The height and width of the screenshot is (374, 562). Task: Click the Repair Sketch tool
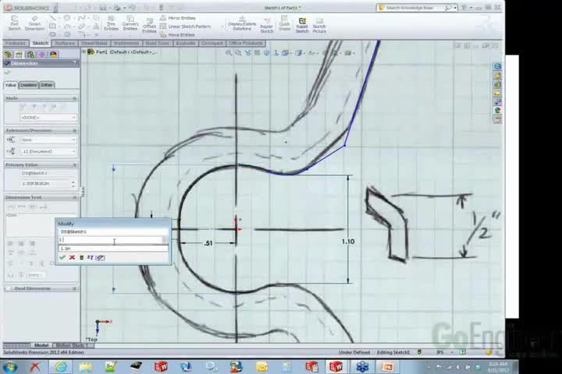(267, 26)
